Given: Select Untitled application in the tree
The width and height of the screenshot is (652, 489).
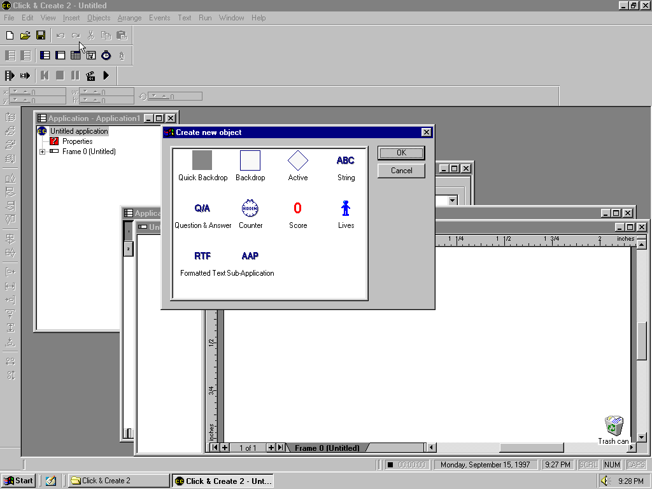Looking at the screenshot, I should pyautogui.click(x=79, y=131).
